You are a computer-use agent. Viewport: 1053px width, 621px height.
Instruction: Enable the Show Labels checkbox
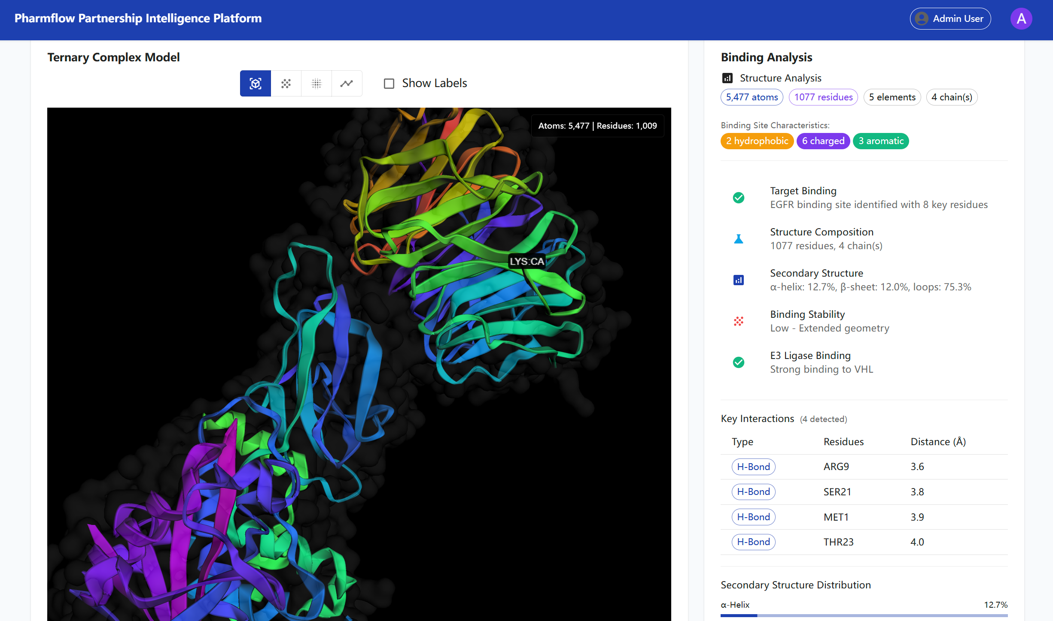[x=389, y=84]
